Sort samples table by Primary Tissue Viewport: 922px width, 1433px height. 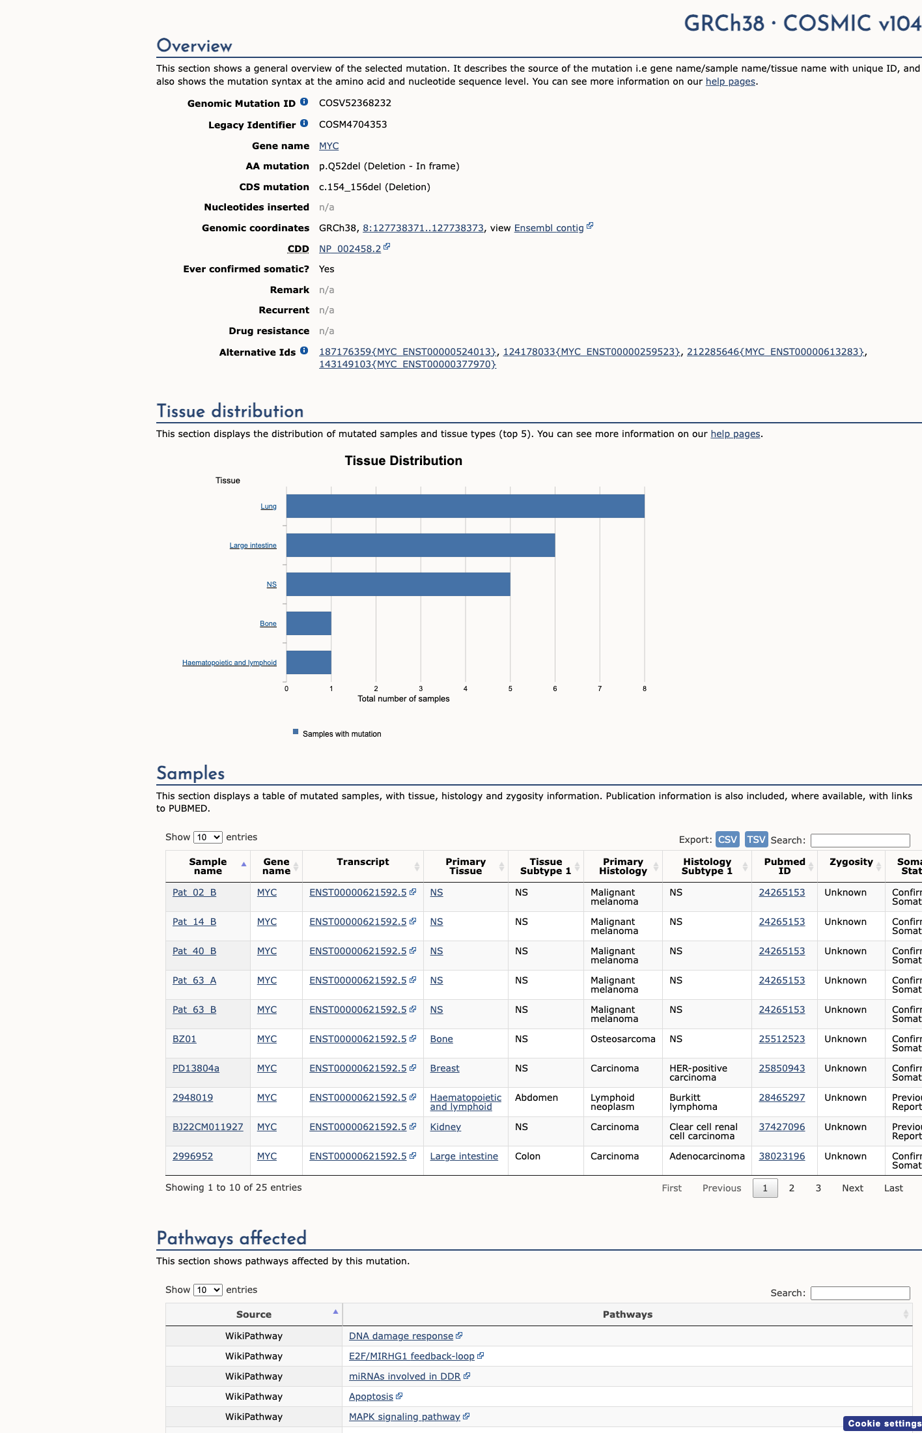point(466,866)
